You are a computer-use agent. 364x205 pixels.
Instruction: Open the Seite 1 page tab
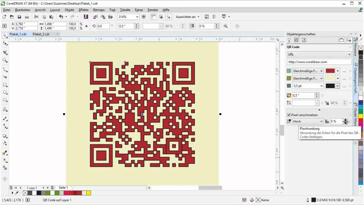[x=63, y=188]
